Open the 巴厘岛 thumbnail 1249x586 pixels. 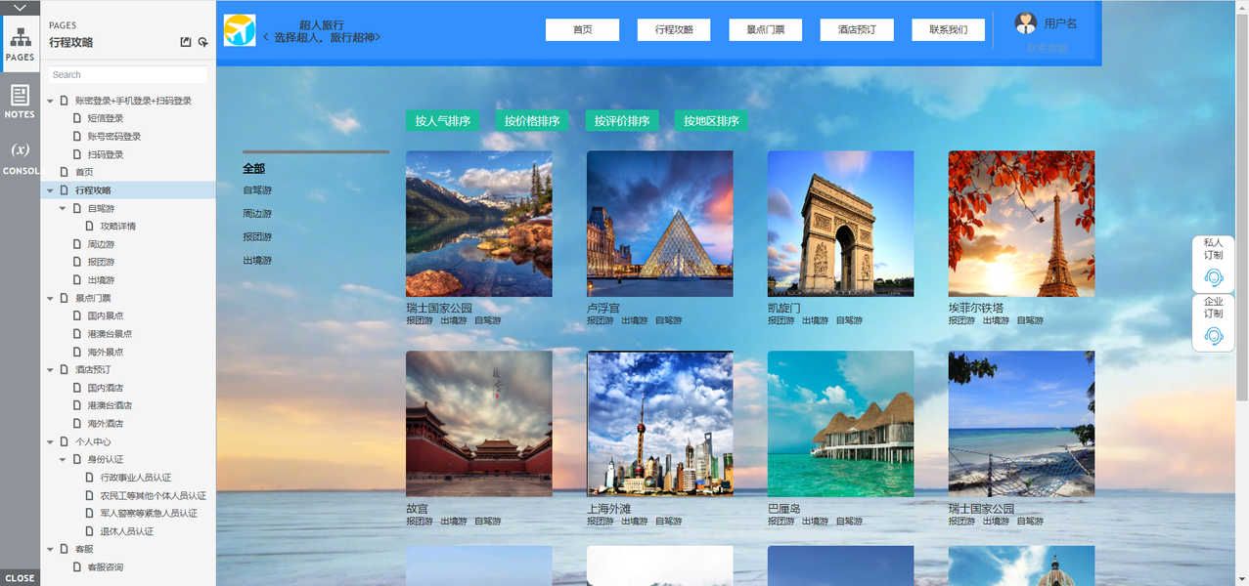(x=841, y=424)
